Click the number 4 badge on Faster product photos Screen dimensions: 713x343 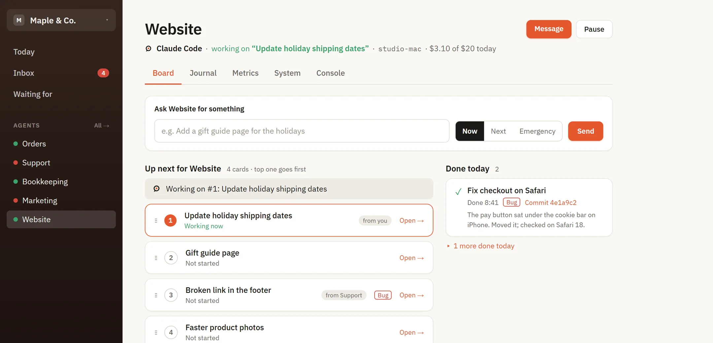[x=171, y=332]
